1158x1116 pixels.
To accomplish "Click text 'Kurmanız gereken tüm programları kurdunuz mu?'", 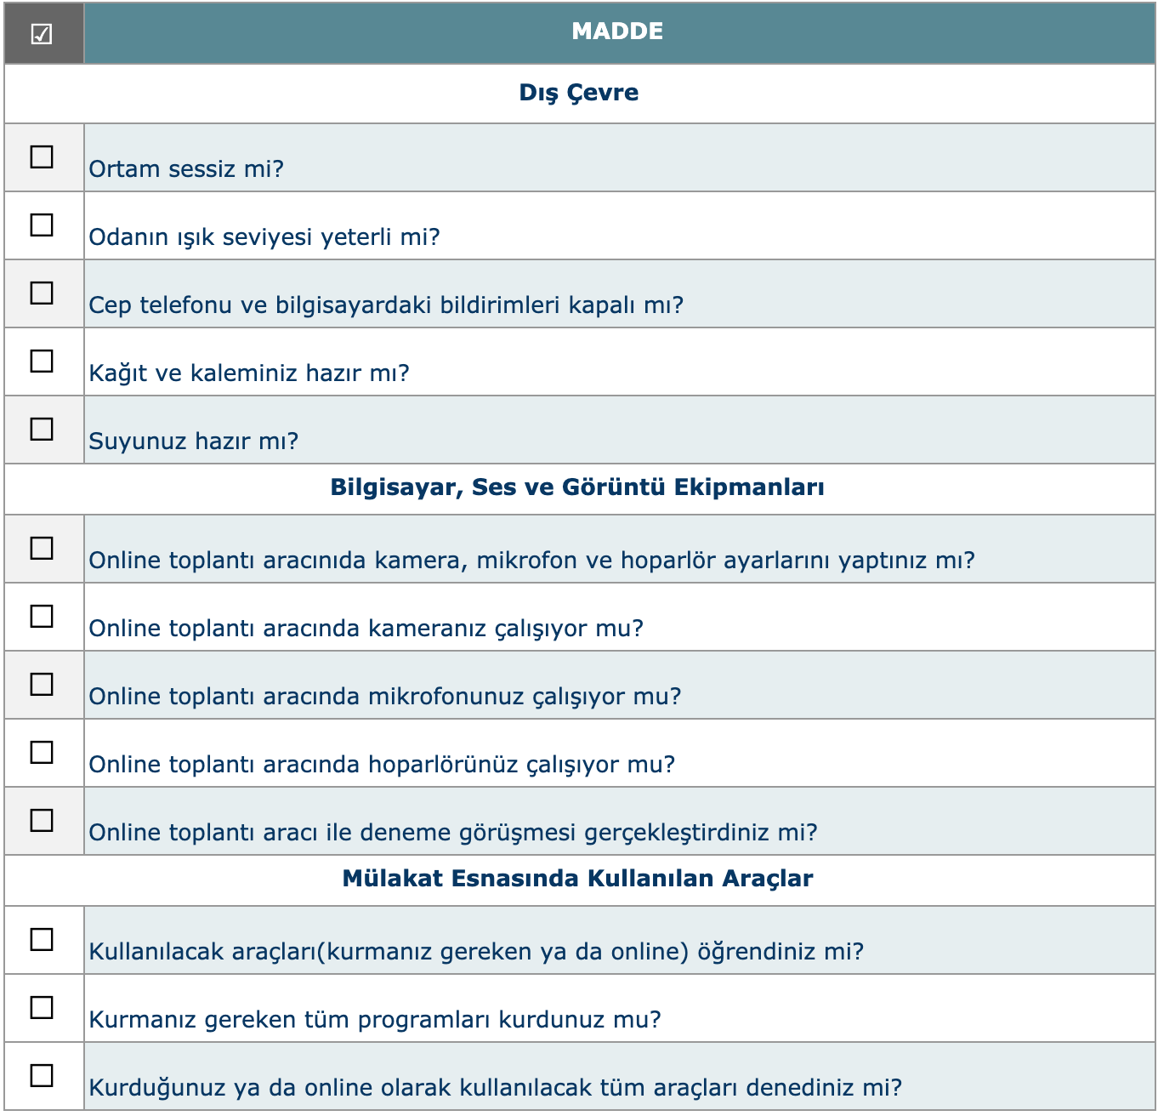I will coord(375,1020).
